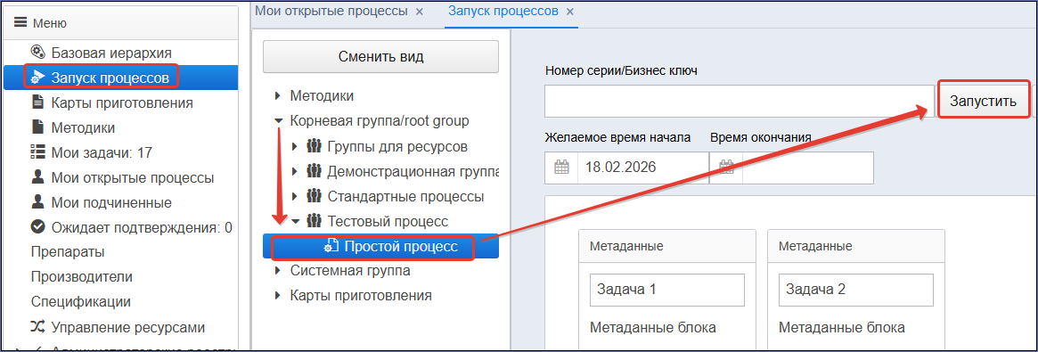Close the Мои открытые процессы tab
The width and height of the screenshot is (1038, 352).
(419, 12)
